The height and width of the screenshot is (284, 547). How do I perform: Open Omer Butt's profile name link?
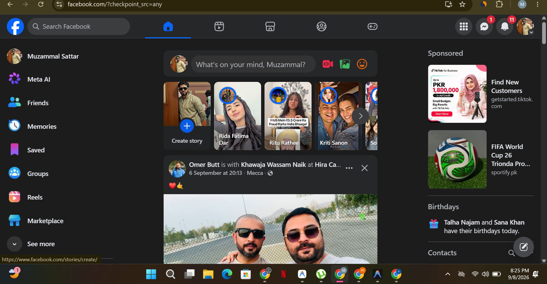204,165
